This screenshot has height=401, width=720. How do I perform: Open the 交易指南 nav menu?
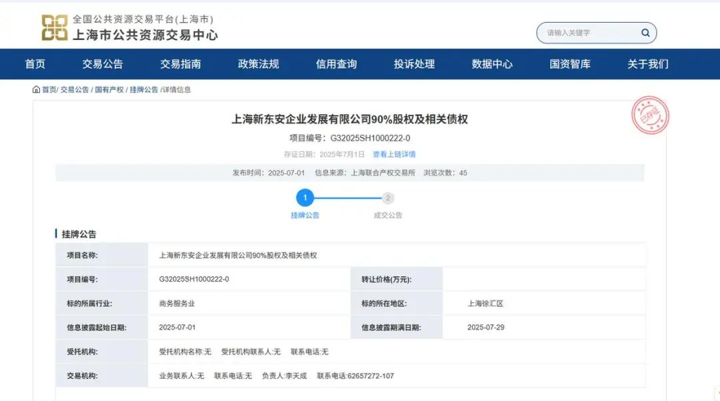point(181,64)
